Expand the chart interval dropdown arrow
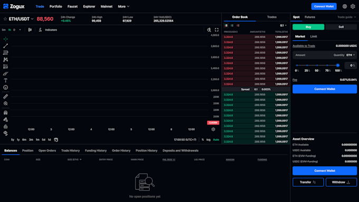359x202 pixels. pos(20,30)
